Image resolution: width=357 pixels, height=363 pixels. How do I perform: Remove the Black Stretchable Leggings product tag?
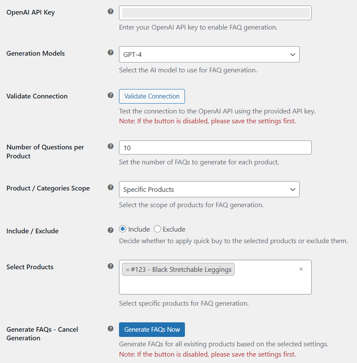[x=128, y=269]
